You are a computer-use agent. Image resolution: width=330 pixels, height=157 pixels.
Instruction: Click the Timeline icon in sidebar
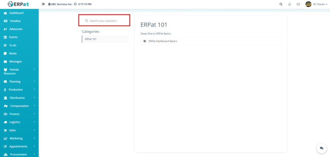coord(6,21)
